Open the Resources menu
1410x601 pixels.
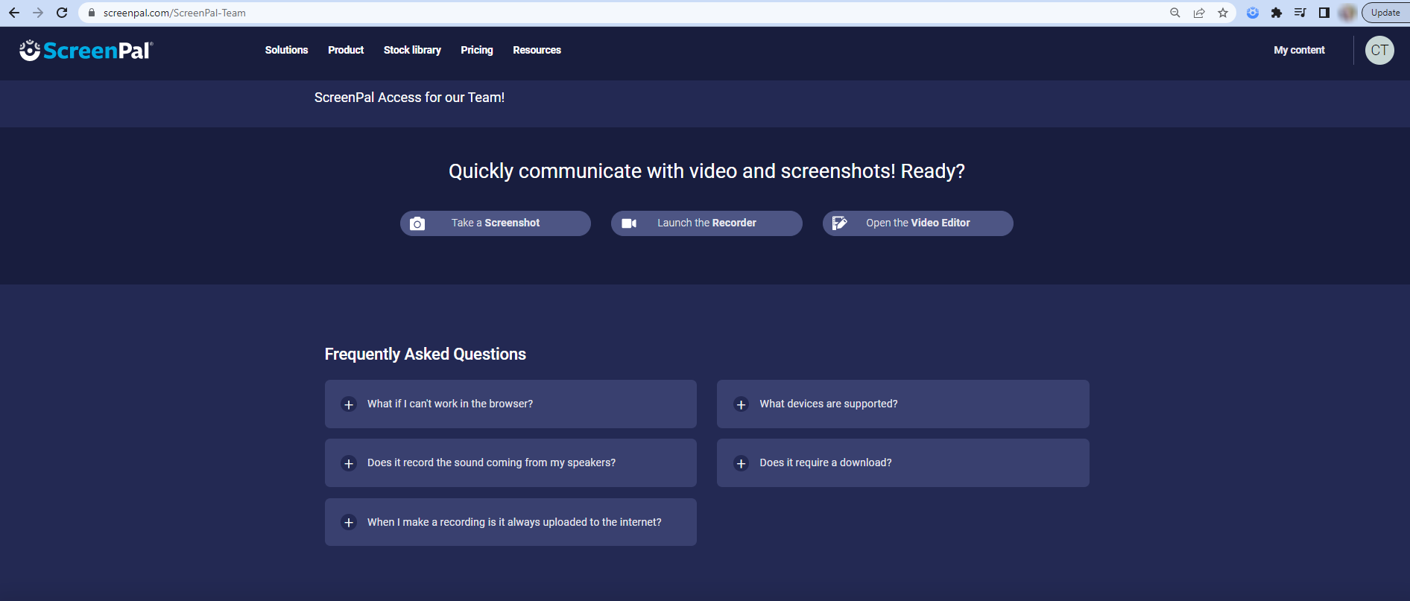tap(537, 50)
